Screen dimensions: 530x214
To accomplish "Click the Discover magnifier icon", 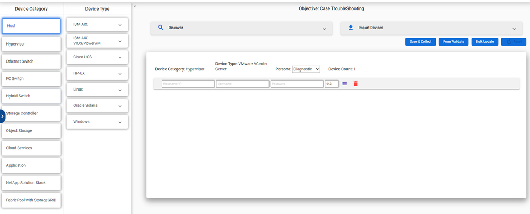I will click(160, 28).
